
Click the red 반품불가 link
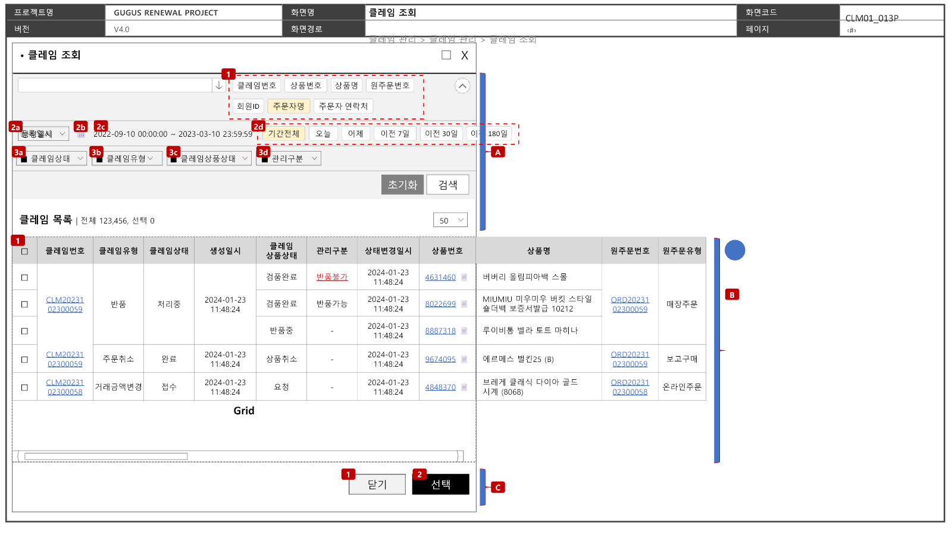tap(332, 277)
